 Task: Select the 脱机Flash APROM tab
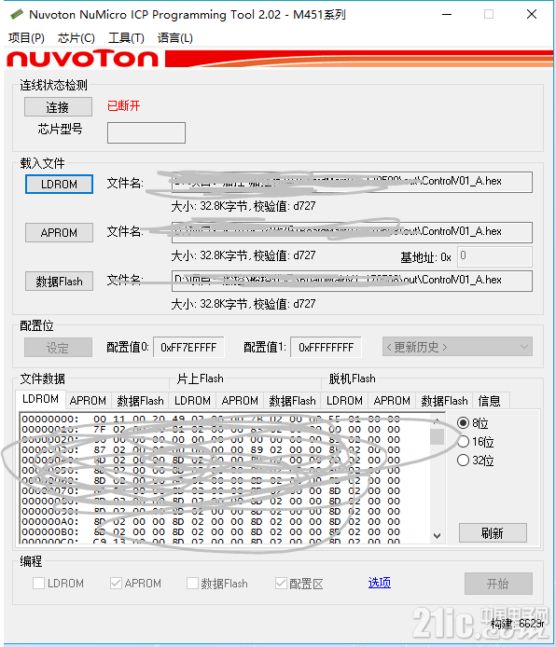tap(392, 401)
